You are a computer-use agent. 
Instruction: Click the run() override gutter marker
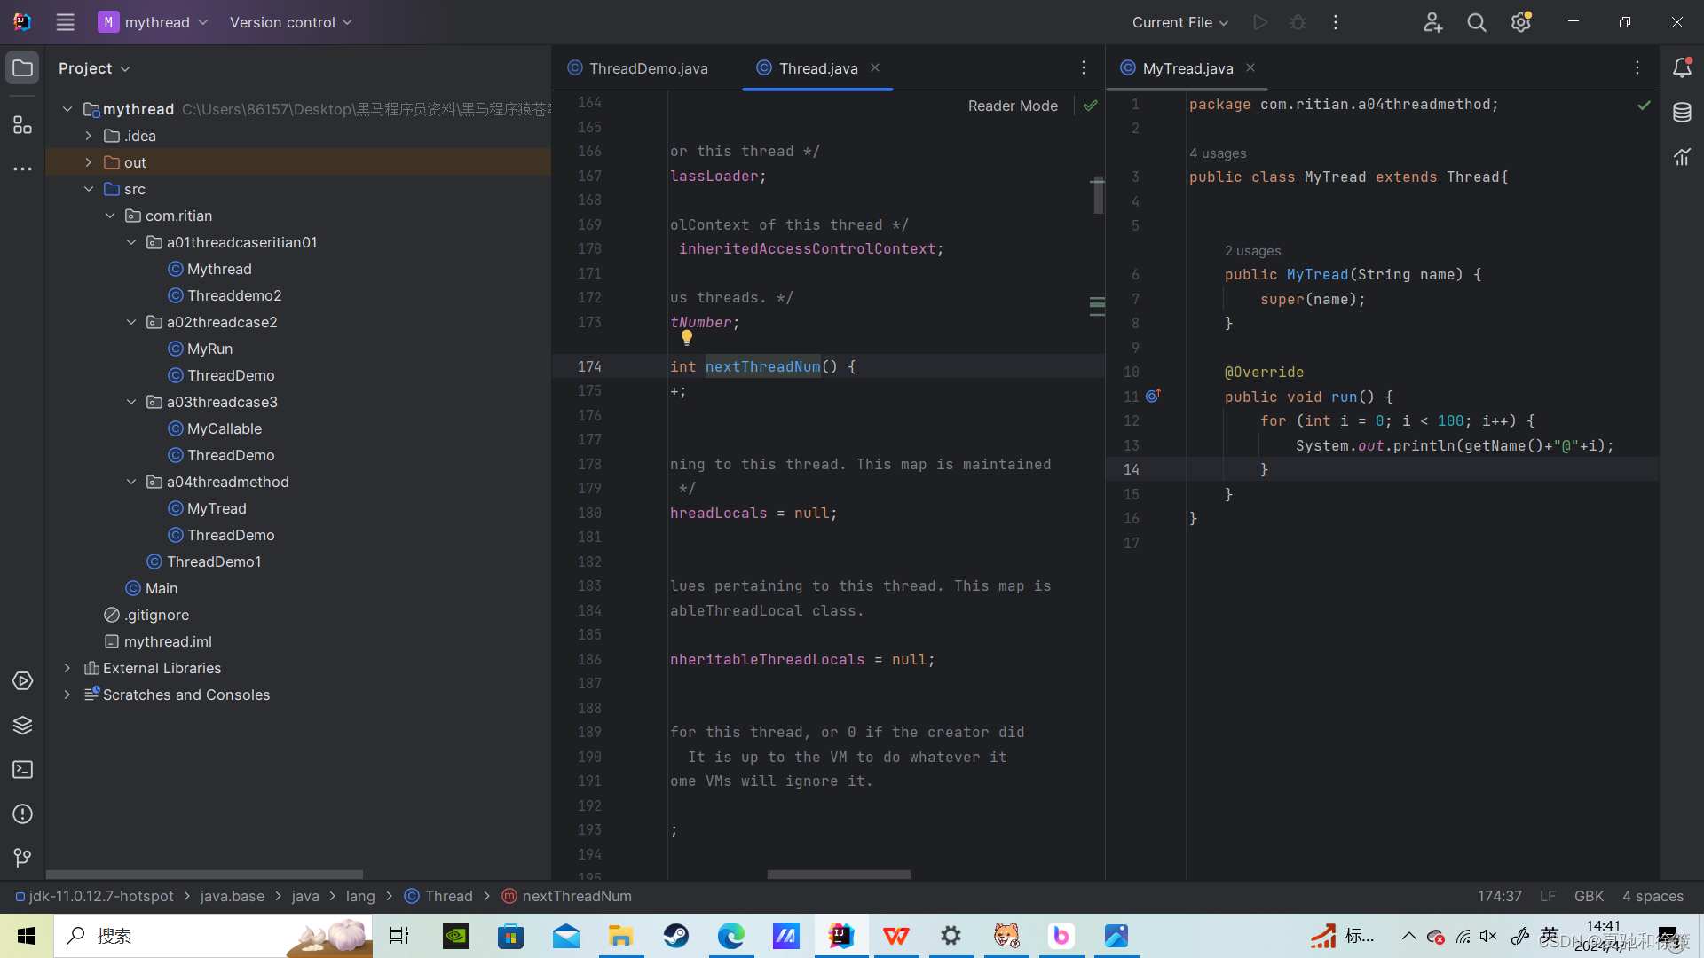click(1152, 397)
